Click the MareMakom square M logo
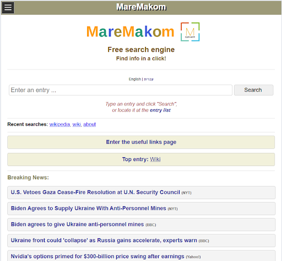 pyautogui.click(x=190, y=32)
